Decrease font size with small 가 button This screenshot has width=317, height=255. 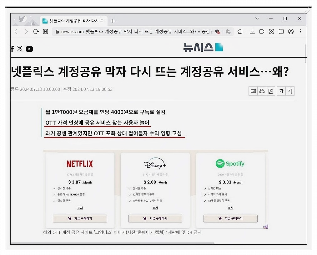point(281,91)
